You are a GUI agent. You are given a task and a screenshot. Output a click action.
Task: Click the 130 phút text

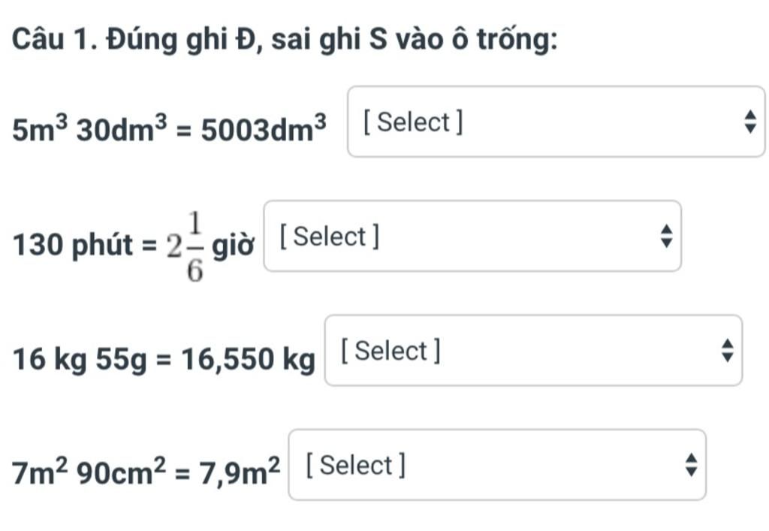tap(73, 244)
